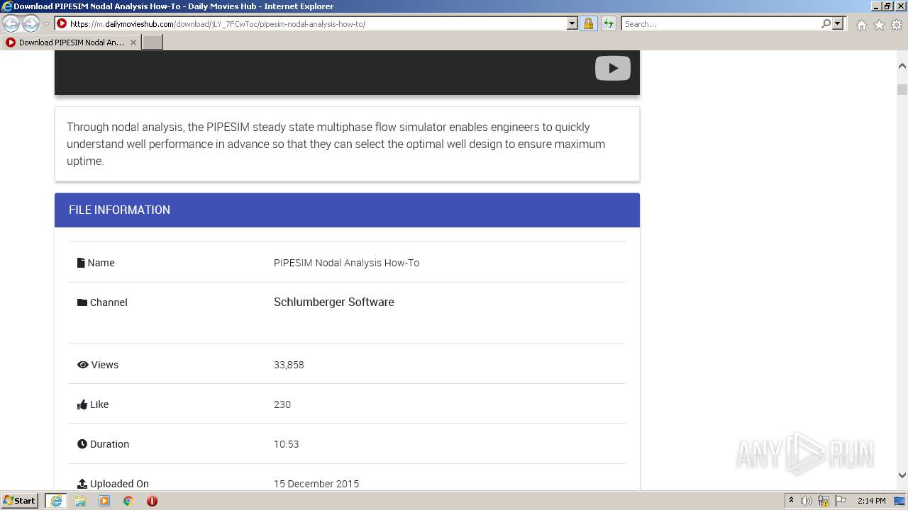Click the site favicon in address bar
This screenshot has width=908, height=510.
point(62,23)
